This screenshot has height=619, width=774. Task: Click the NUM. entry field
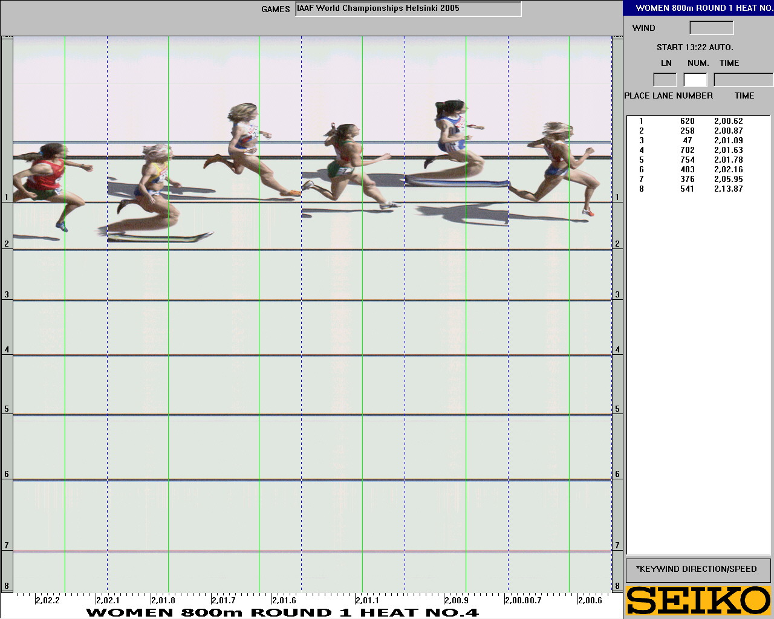[695, 80]
